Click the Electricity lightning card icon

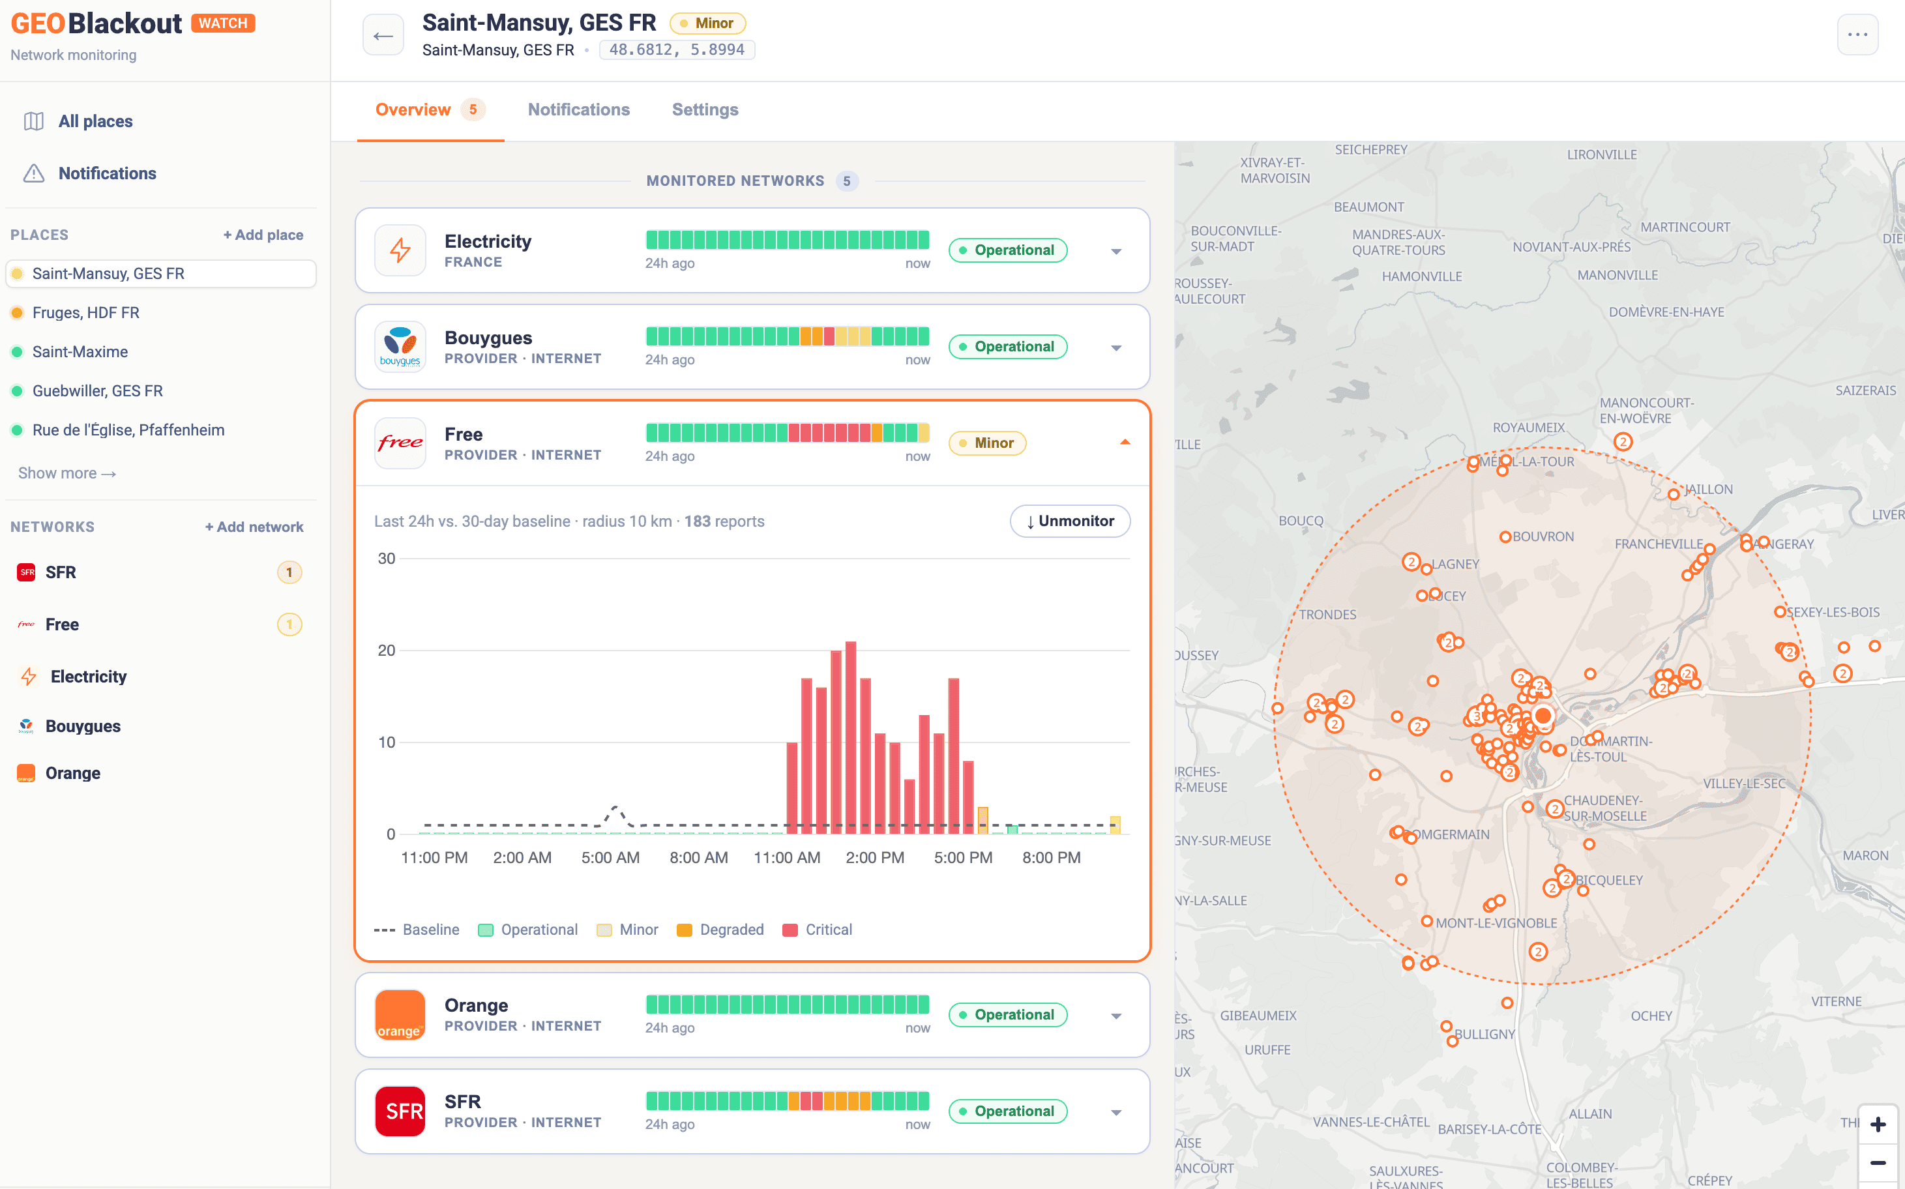pos(400,250)
